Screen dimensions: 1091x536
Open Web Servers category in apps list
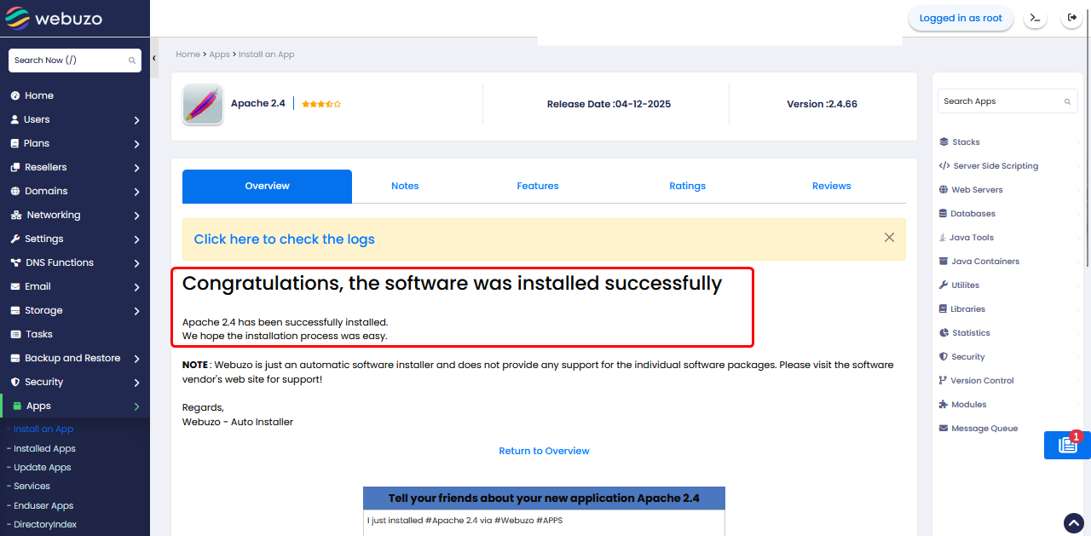tap(977, 190)
